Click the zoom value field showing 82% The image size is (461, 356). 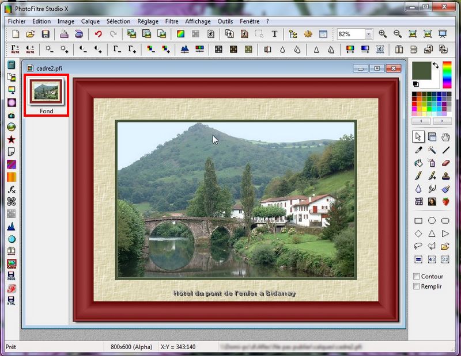[352, 34]
